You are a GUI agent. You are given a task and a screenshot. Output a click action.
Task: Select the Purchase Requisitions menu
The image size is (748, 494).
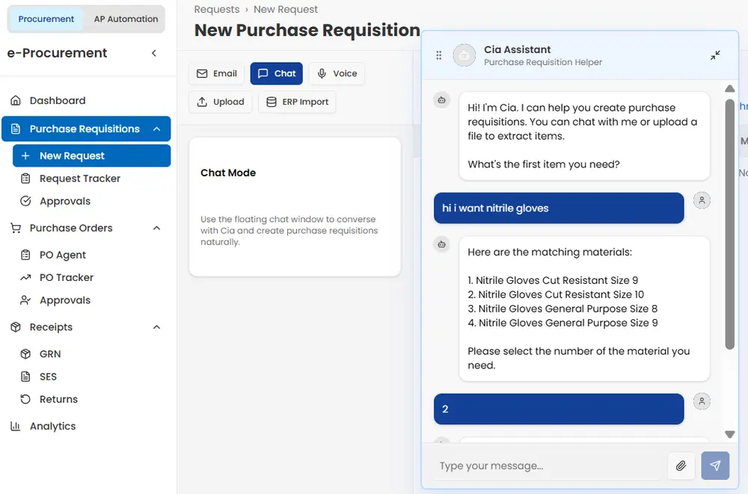point(86,129)
